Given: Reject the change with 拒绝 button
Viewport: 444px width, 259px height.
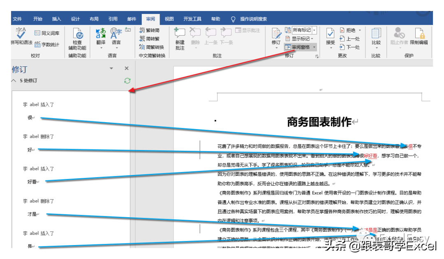Looking at the screenshot, I should [x=350, y=30].
